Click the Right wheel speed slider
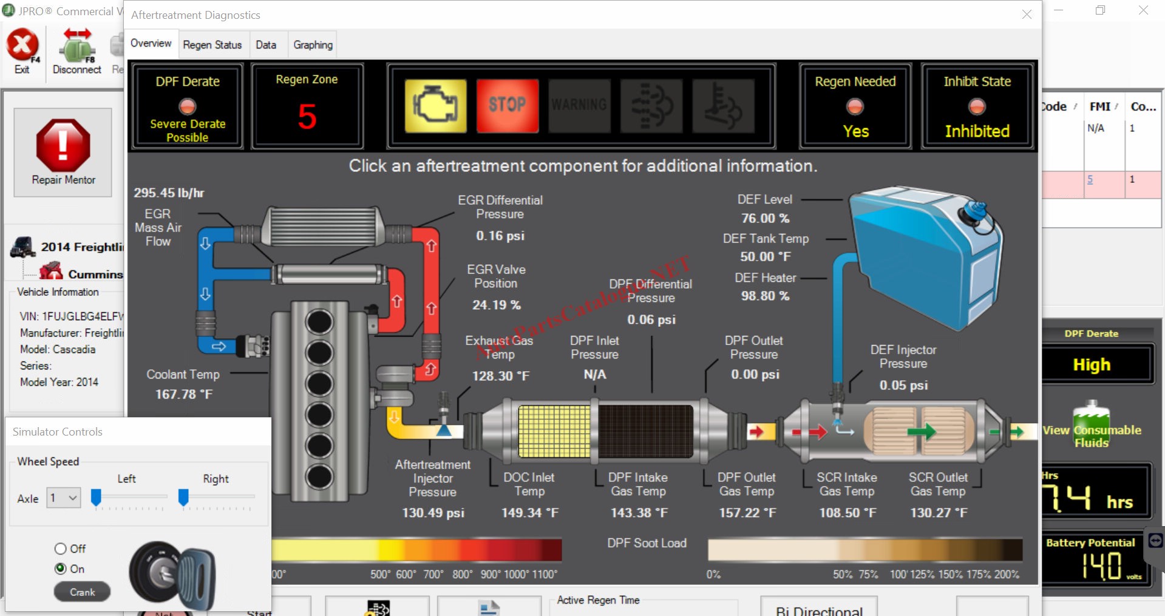Viewport: 1165px width, 616px height. point(183,498)
